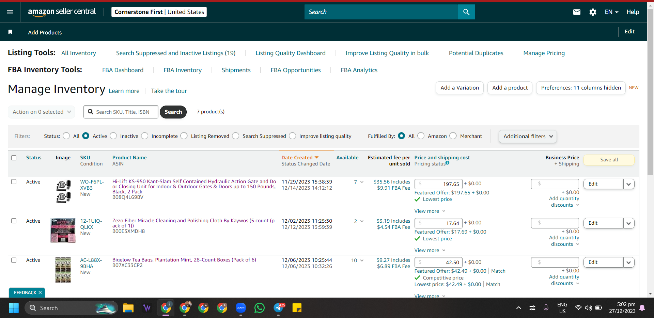
Task: Open Zoom from the taskbar
Action: coord(240,308)
